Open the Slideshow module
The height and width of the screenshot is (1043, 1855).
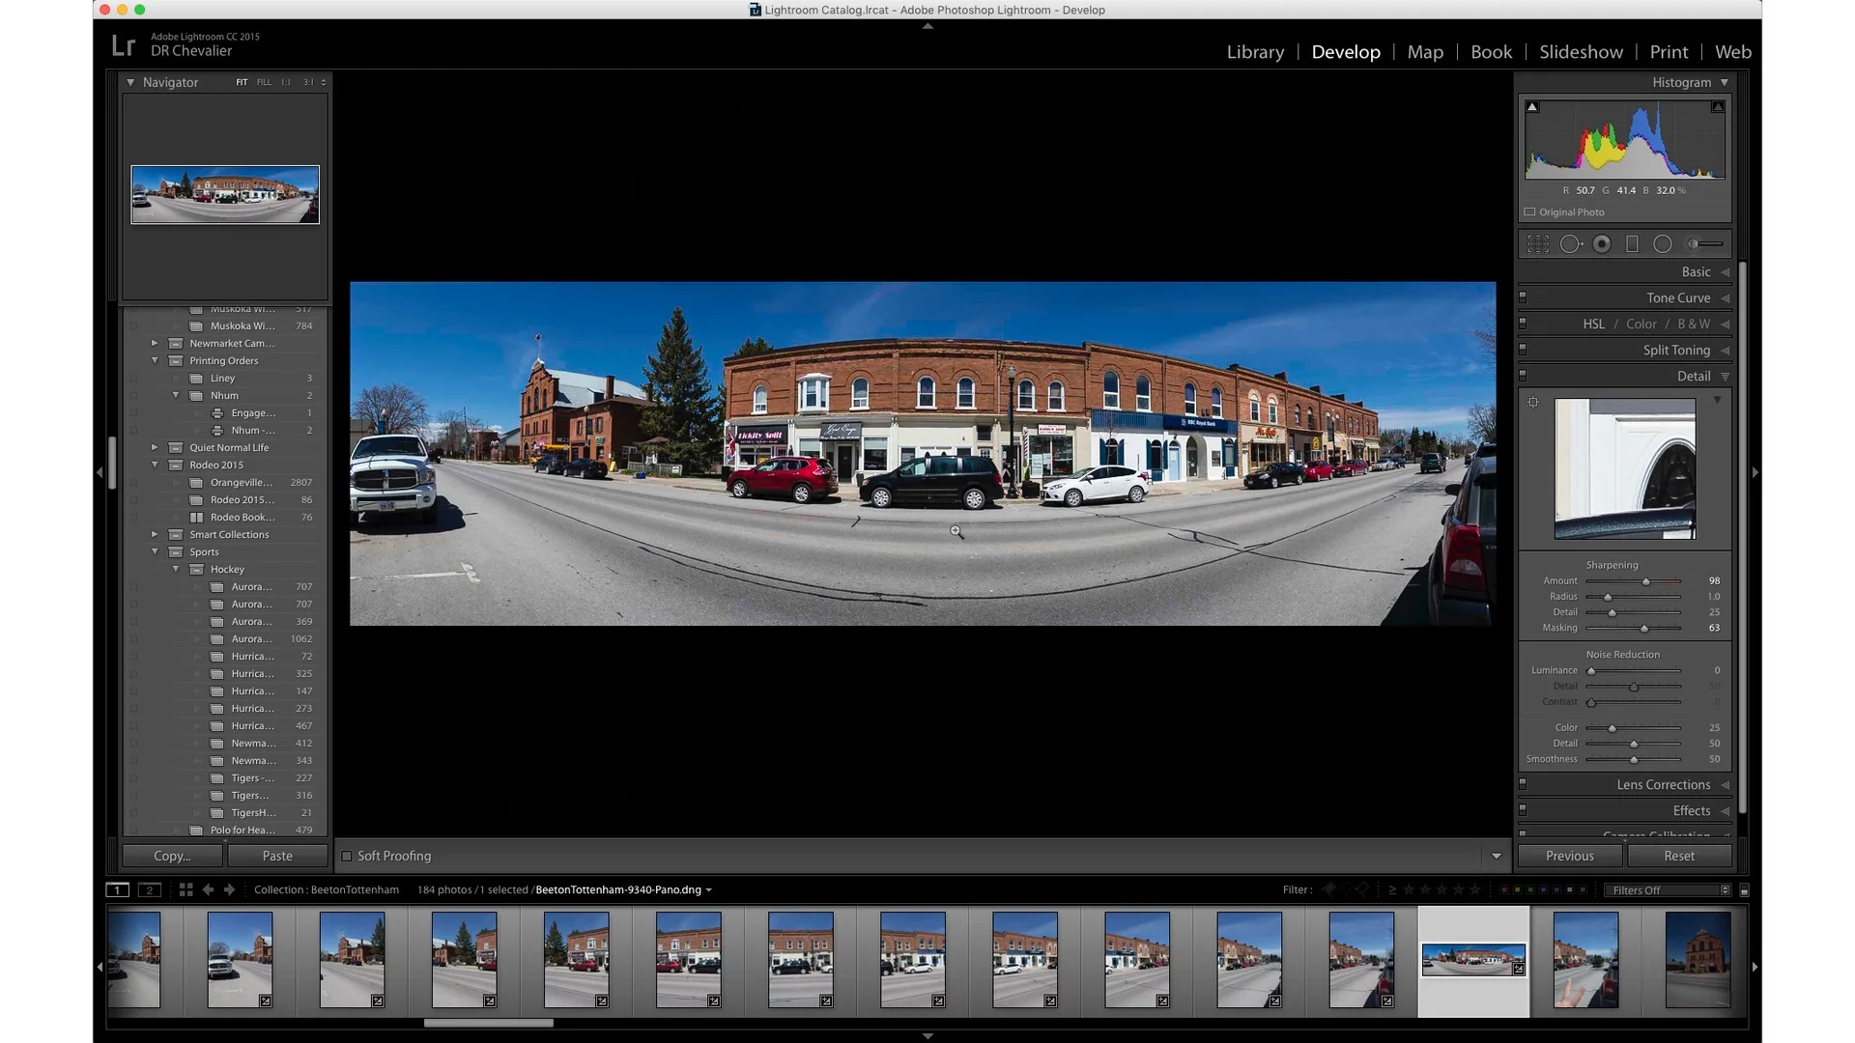point(1581,51)
